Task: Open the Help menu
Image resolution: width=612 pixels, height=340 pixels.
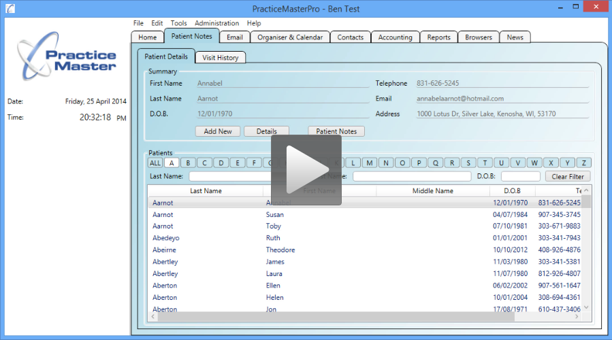Action: point(254,23)
